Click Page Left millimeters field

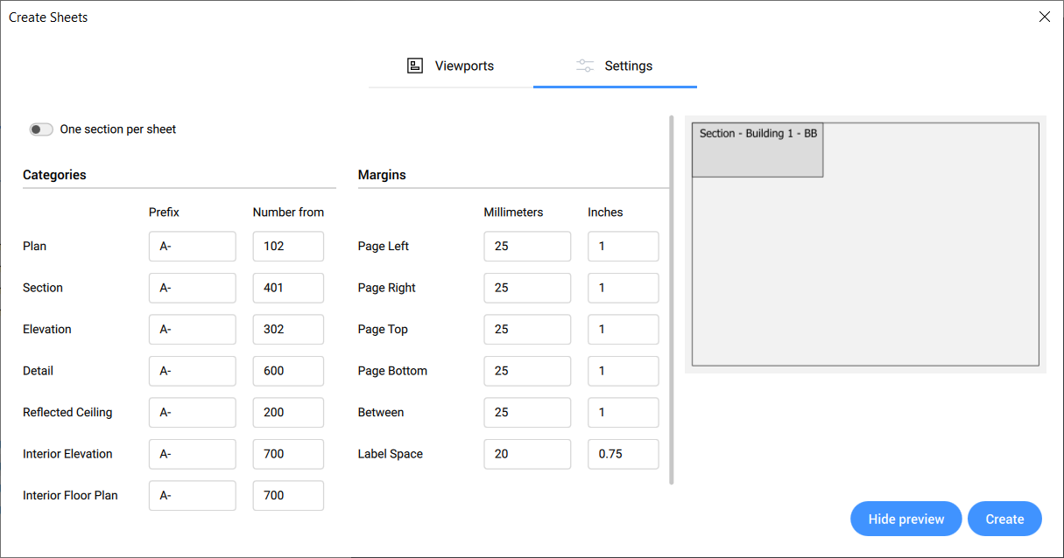(x=526, y=247)
